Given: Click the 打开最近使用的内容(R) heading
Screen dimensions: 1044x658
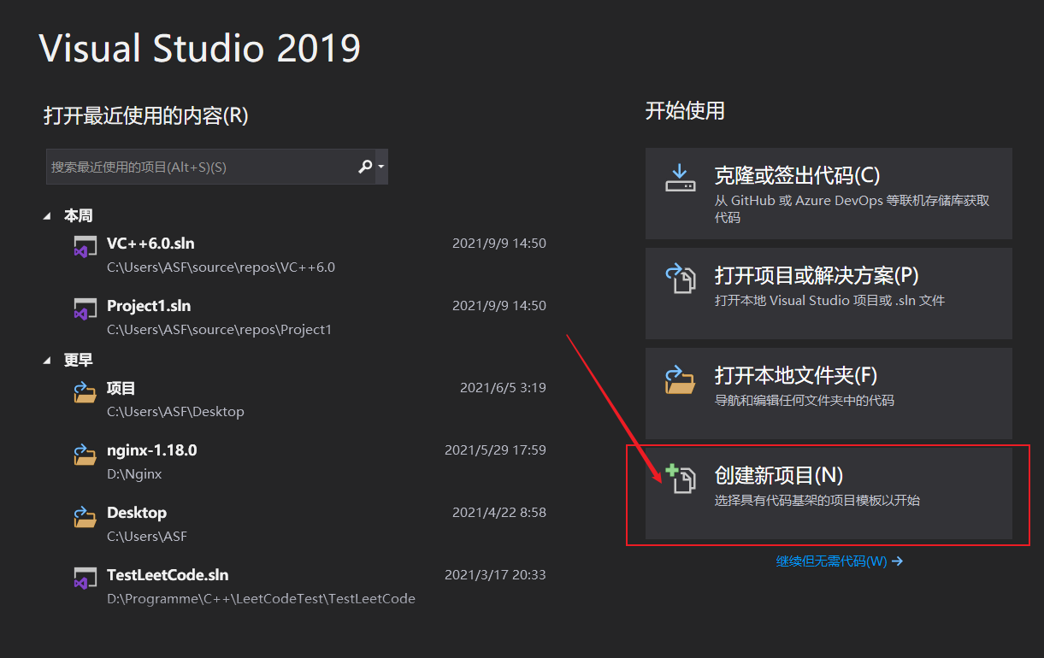Looking at the screenshot, I should tap(146, 116).
